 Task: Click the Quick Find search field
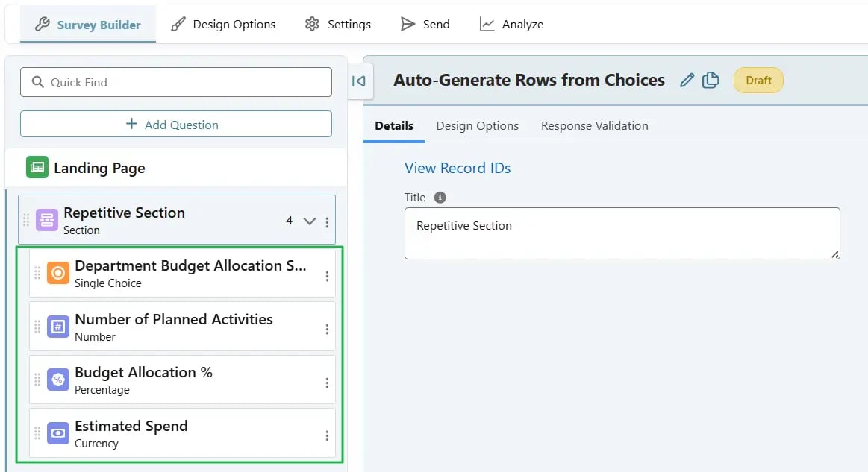[176, 82]
